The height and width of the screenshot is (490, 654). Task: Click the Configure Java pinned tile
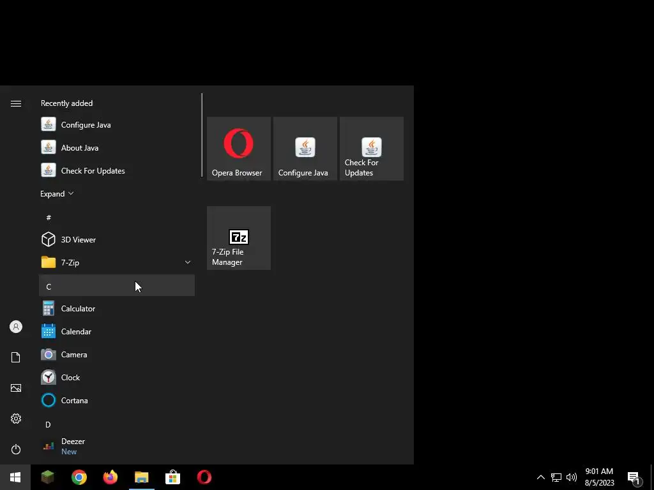305,149
